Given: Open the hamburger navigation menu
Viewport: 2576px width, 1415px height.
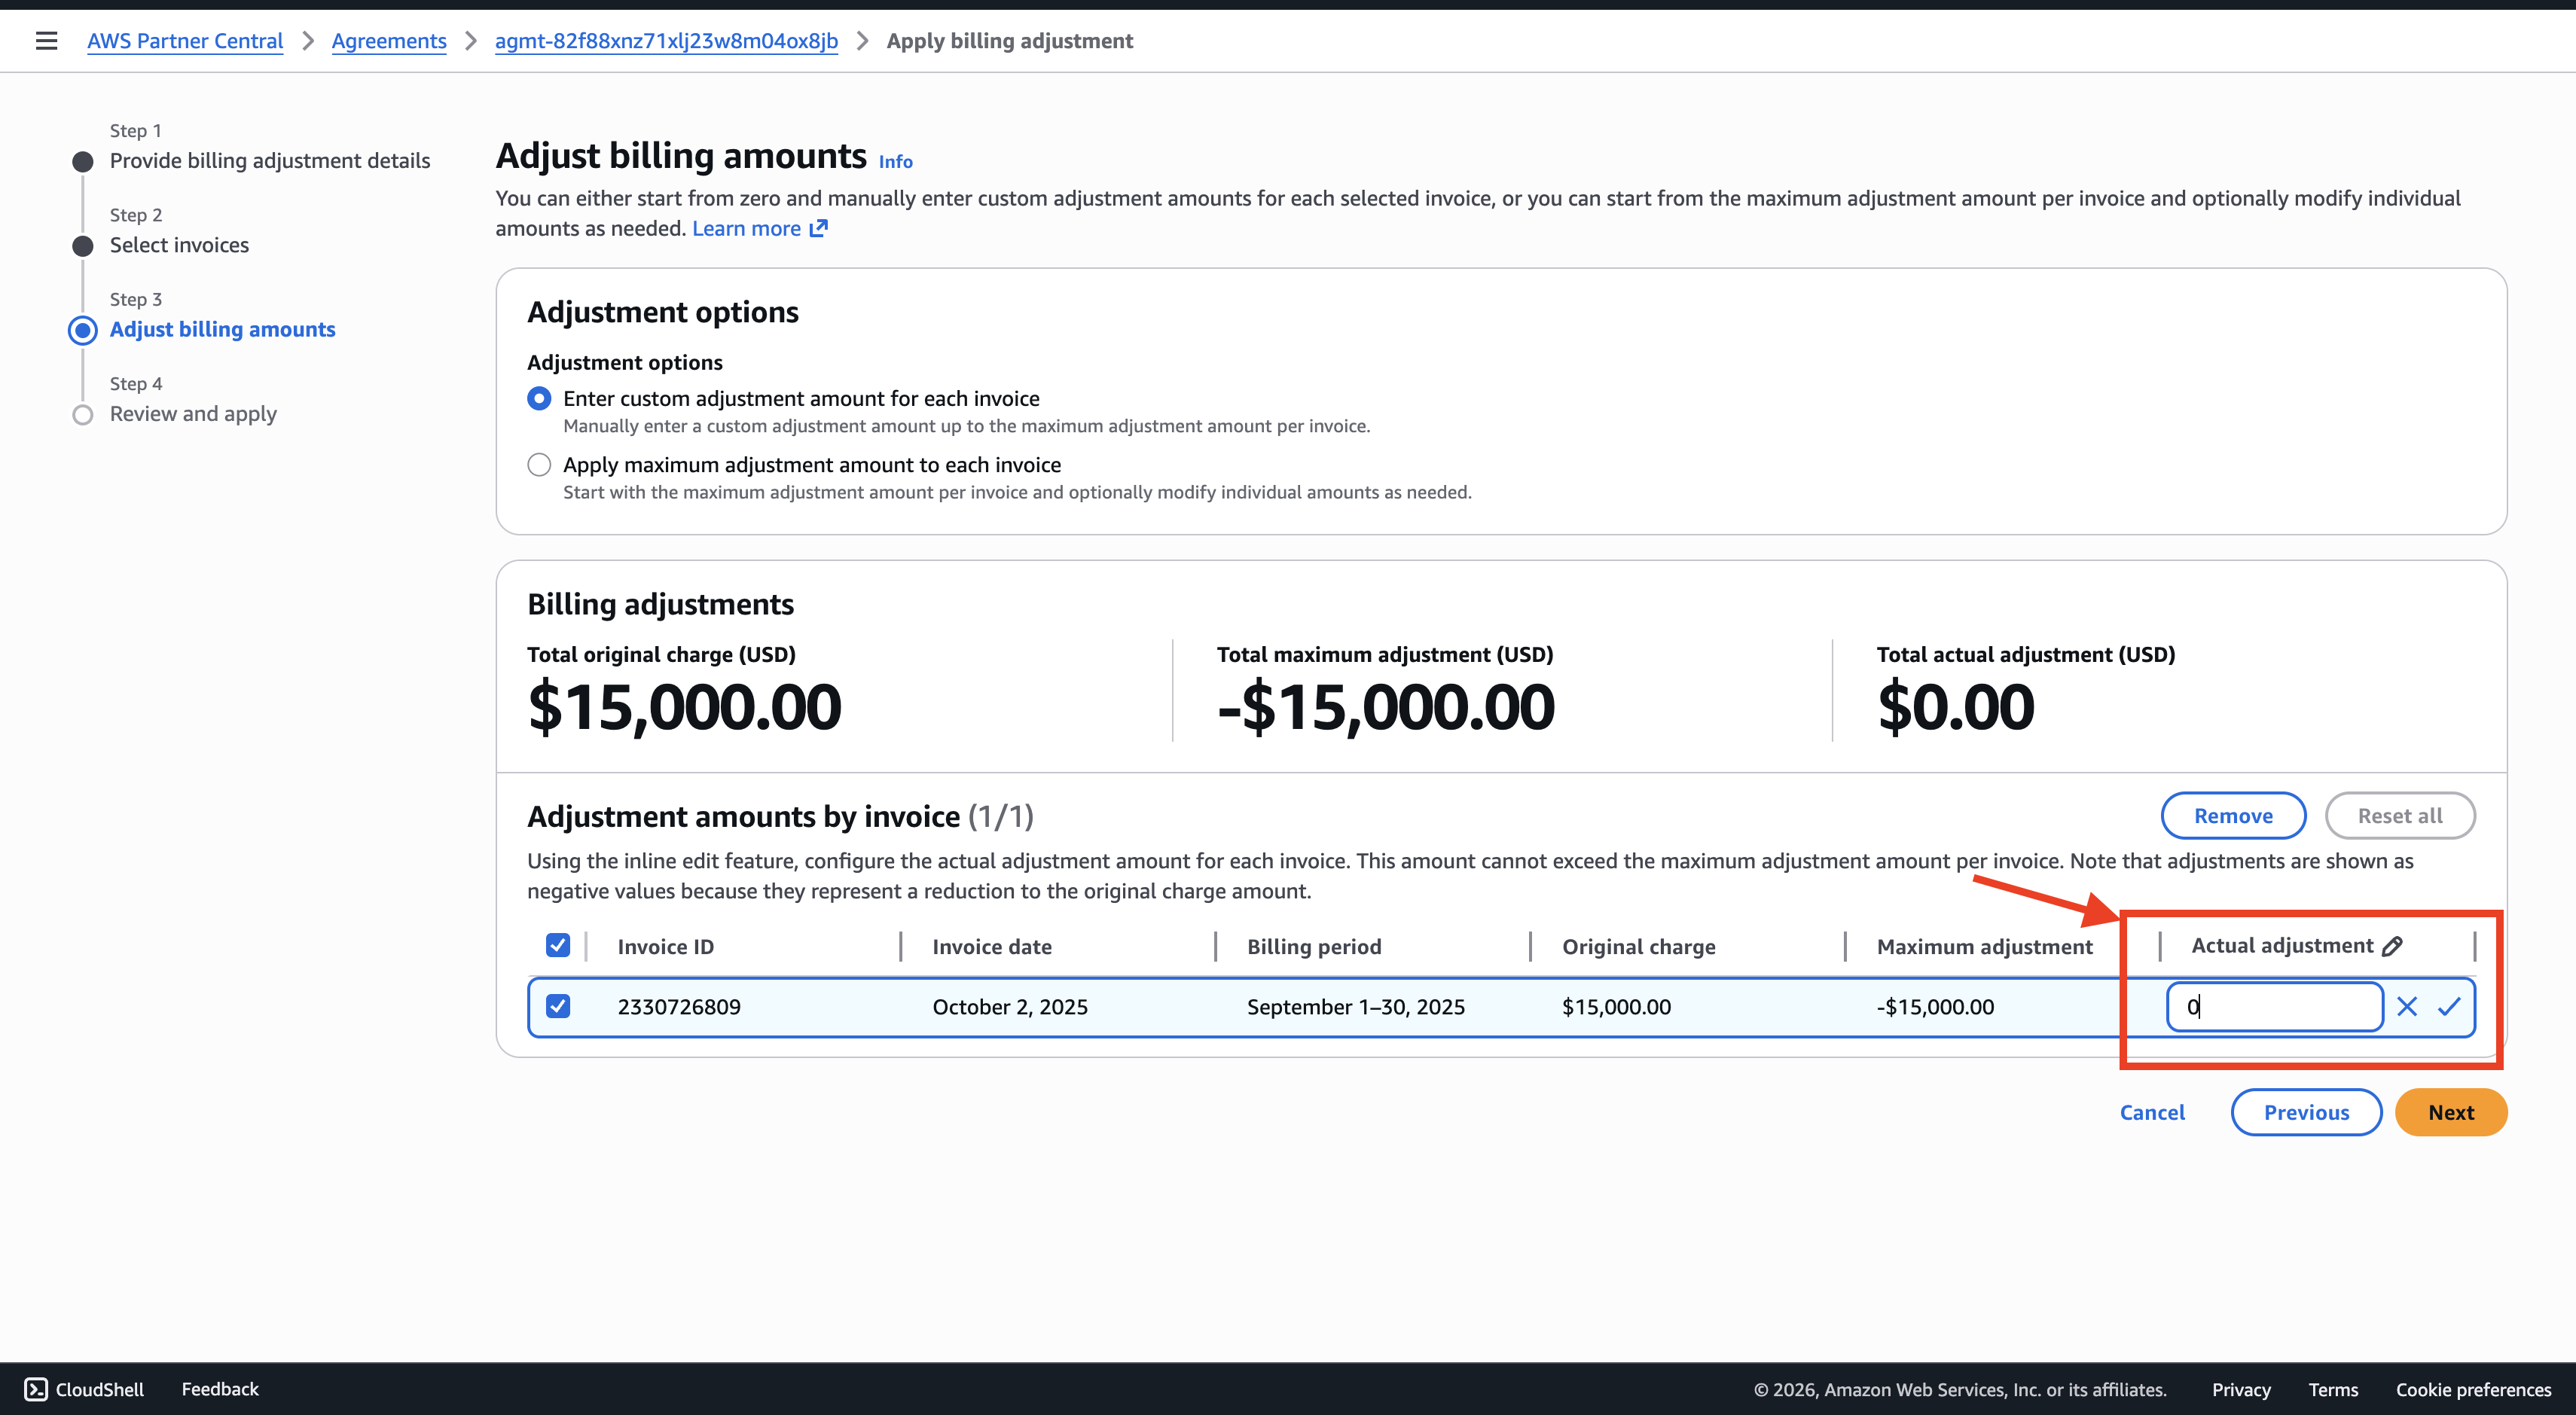Looking at the screenshot, I should pos(46,41).
